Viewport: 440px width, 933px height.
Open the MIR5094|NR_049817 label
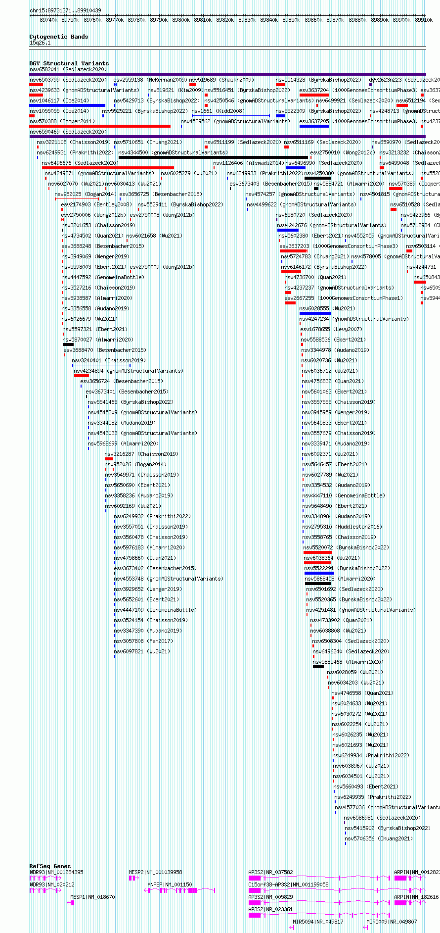318,922
